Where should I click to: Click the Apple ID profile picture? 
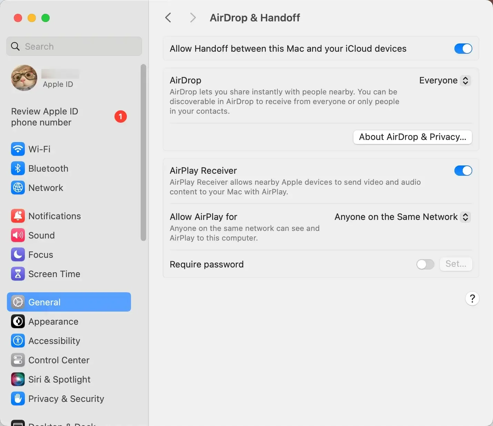(x=24, y=78)
